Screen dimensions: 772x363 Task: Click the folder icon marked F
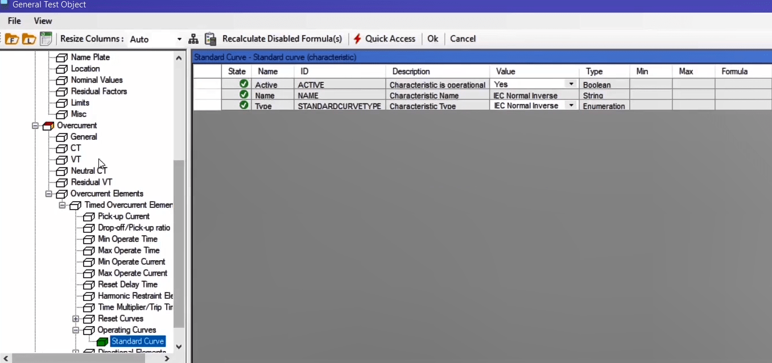11,39
